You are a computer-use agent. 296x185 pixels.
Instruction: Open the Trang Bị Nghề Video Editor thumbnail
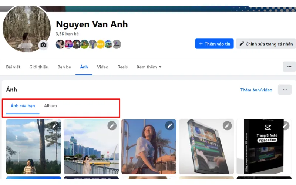[x=264, y=147]
